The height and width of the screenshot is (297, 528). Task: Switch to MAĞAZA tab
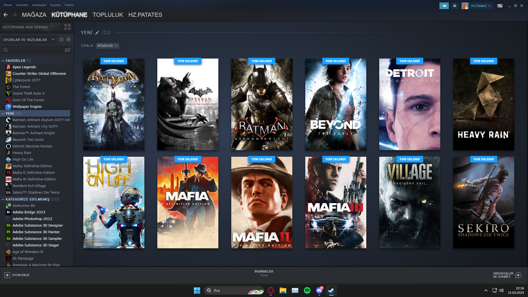34,15
